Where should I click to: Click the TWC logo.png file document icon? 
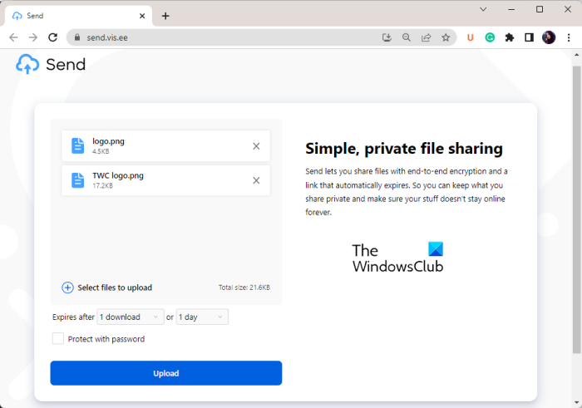(x=77, y=180)
